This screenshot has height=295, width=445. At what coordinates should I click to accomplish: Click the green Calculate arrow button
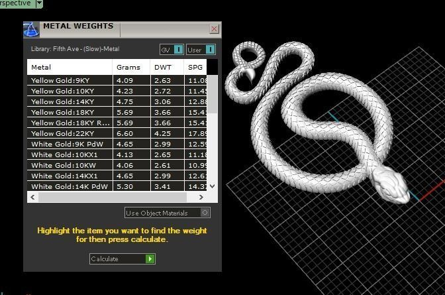150,259
